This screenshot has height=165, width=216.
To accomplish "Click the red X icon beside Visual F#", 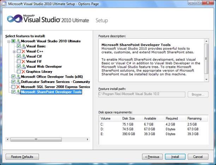I will coord(23,61).
